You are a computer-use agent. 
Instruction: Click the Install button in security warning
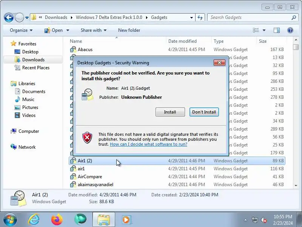tap(170, 112)
